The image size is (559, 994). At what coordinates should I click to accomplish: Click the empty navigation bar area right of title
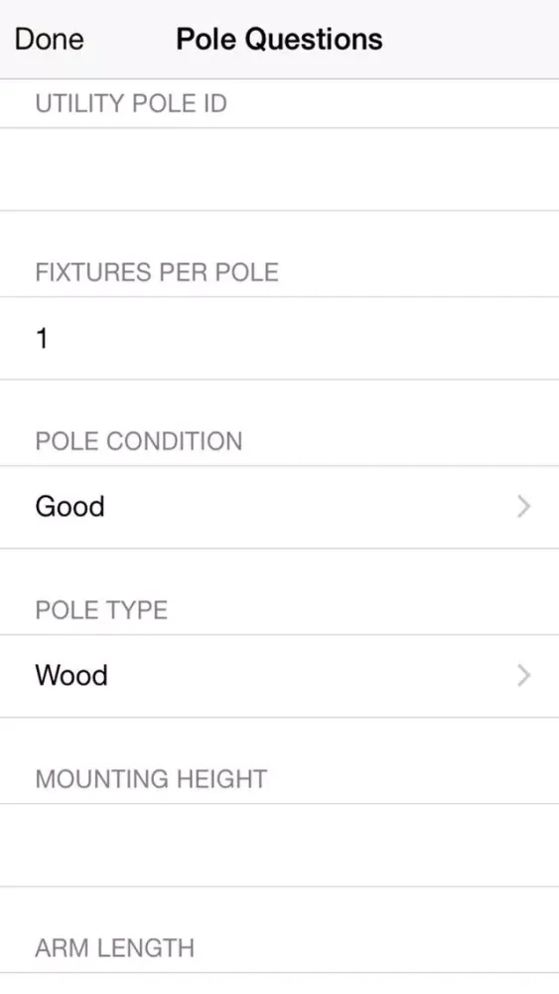coord(471,40)
